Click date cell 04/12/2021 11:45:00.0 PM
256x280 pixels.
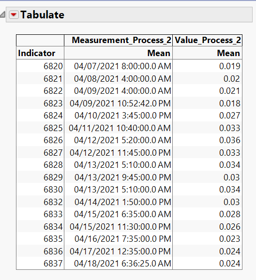[120, 153]
